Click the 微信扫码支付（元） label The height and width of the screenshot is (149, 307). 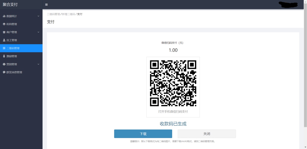[172, 43]
